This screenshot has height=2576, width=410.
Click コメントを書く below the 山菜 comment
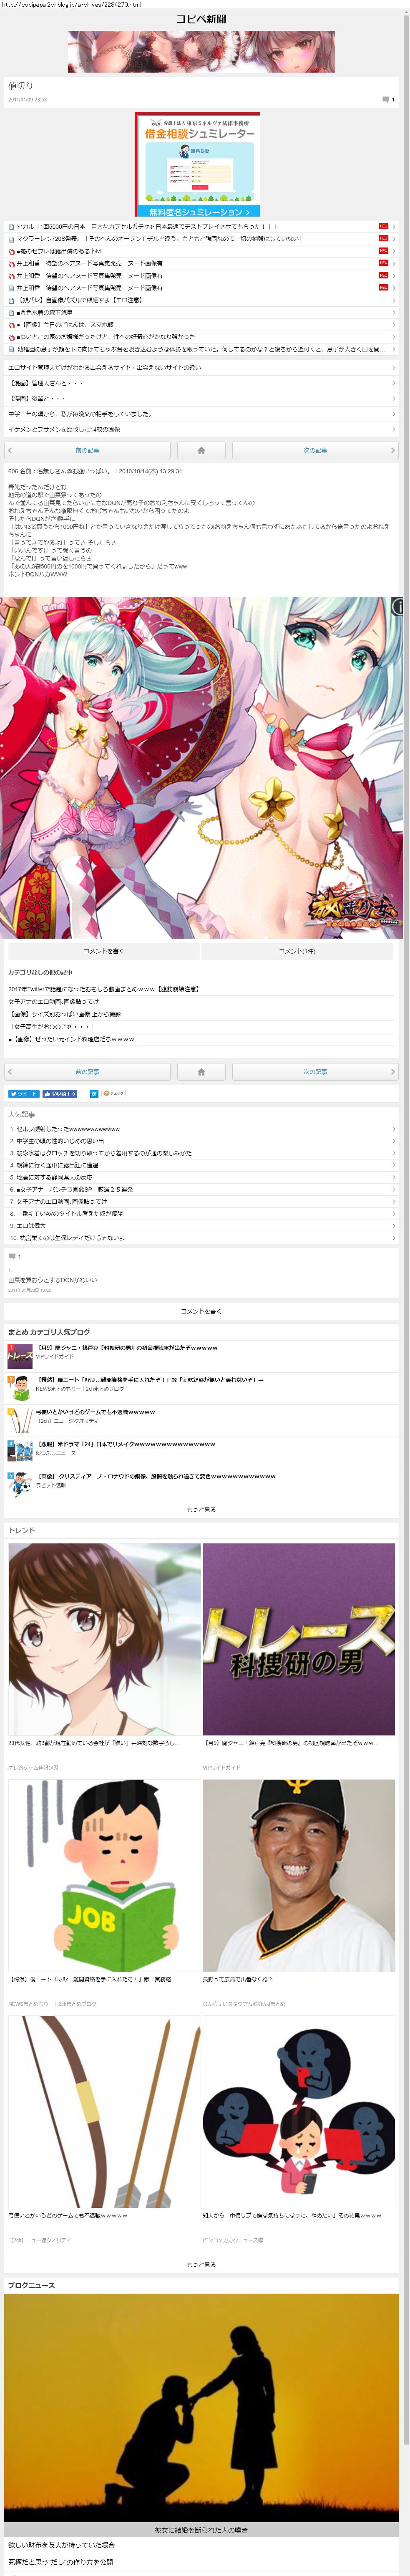(x=201, y=1310)
